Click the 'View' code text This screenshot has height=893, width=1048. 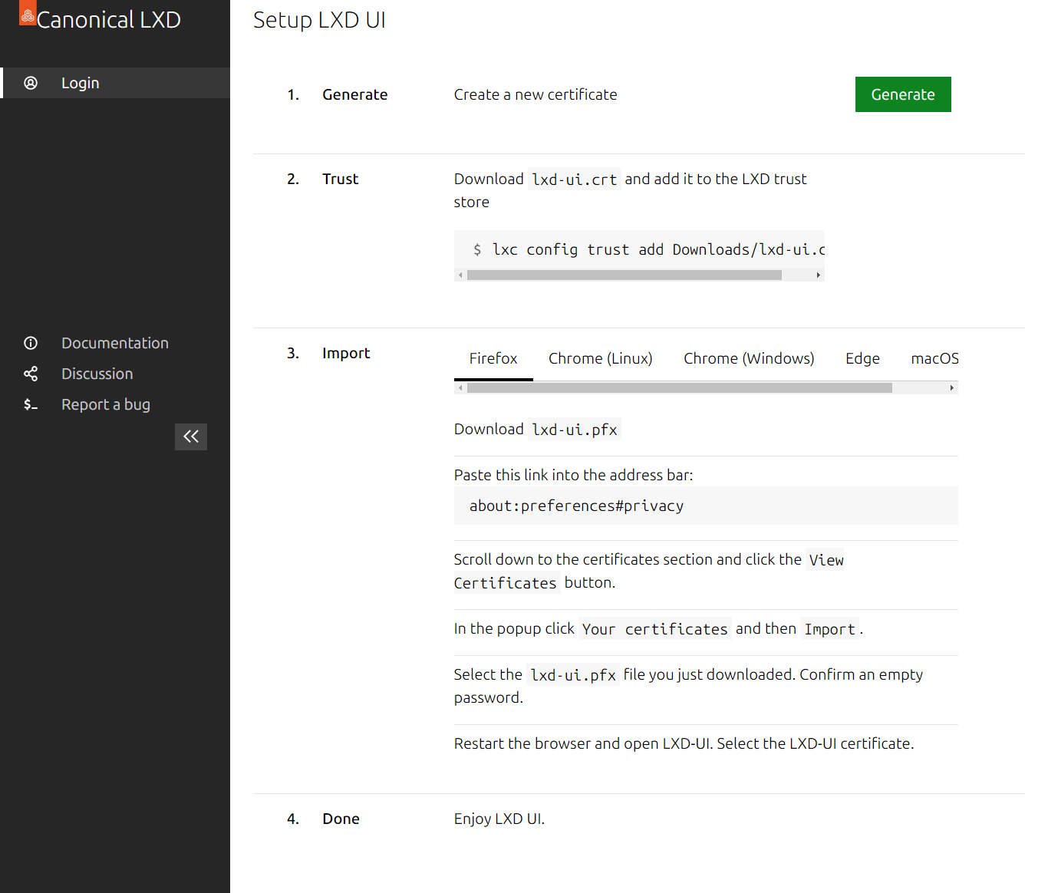point(826,560)
